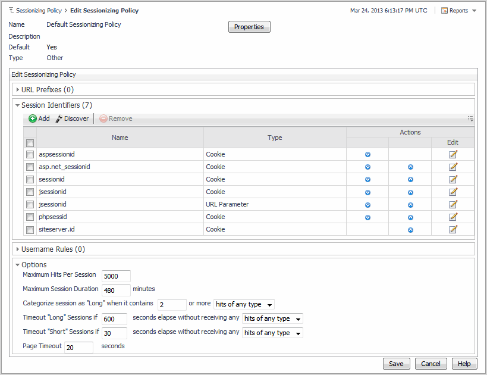Edit the phpsessid identifier
The width and height of the screenshot is (487, 375).
pos(453,217)
